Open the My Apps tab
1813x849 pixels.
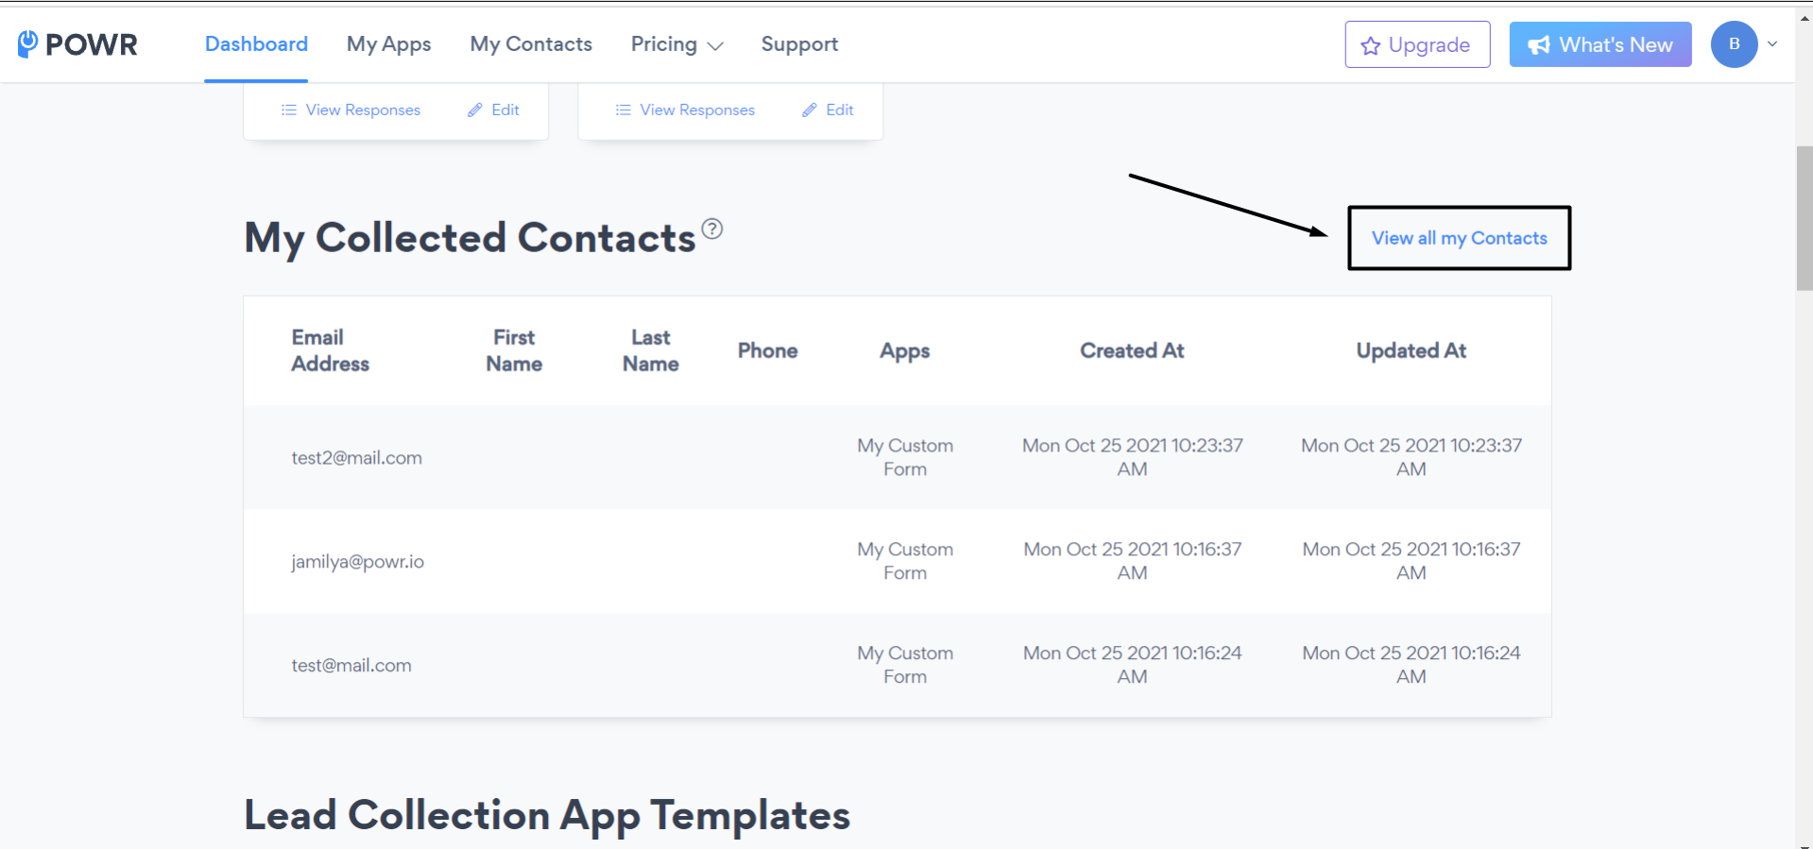point(388,44)
